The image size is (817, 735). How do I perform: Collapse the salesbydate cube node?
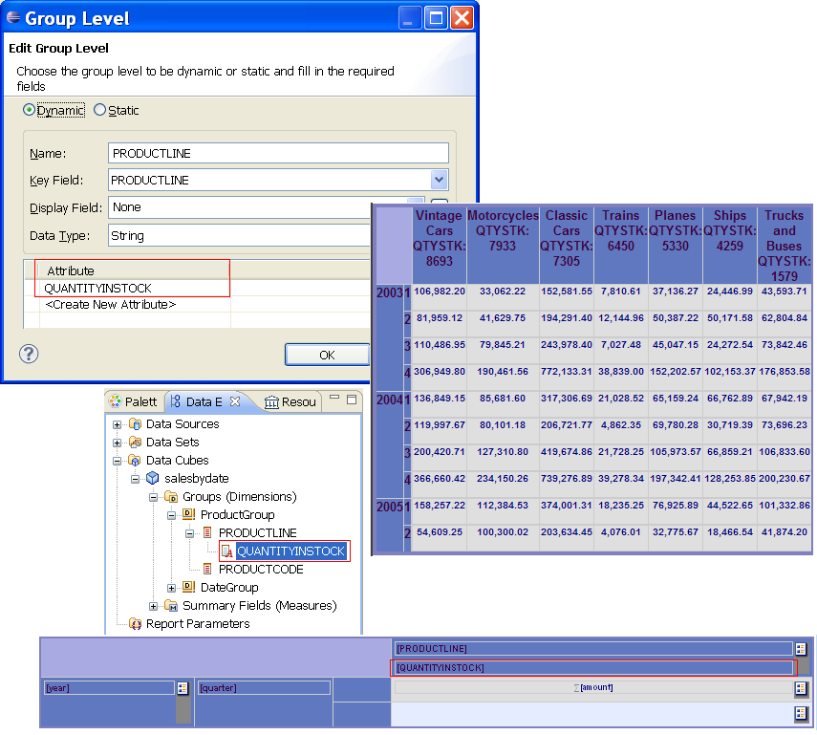click(135, 479)
